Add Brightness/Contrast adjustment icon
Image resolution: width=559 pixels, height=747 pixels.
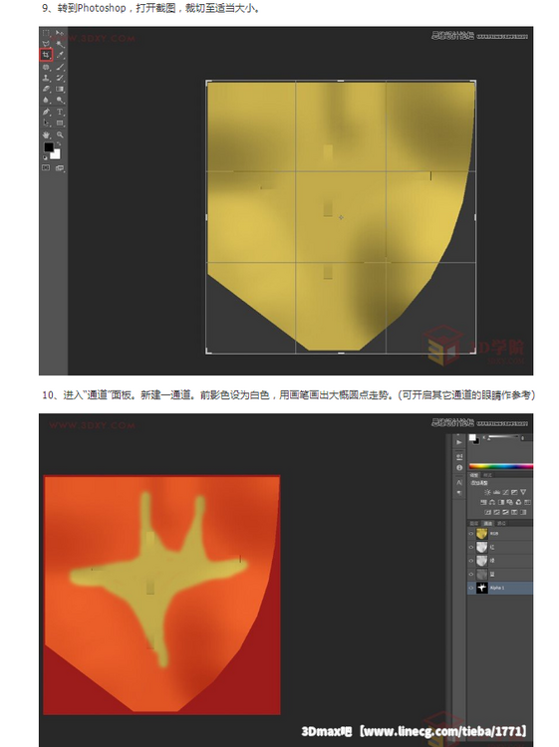coord(487,492)
